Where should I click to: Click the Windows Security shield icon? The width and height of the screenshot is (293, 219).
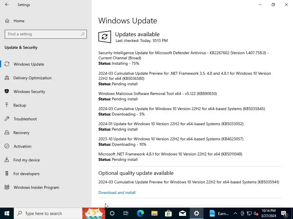point(7,92)
